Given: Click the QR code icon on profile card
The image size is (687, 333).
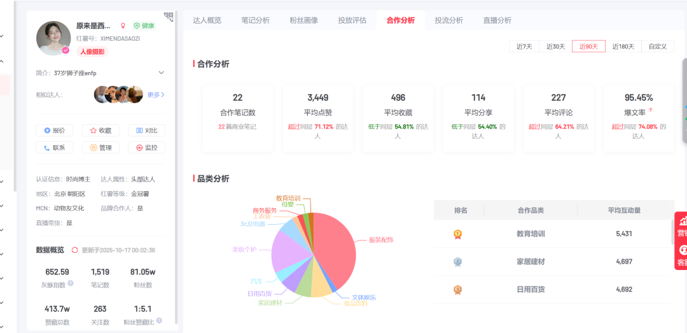Looking at the screenshot, I should pos(168,16).
